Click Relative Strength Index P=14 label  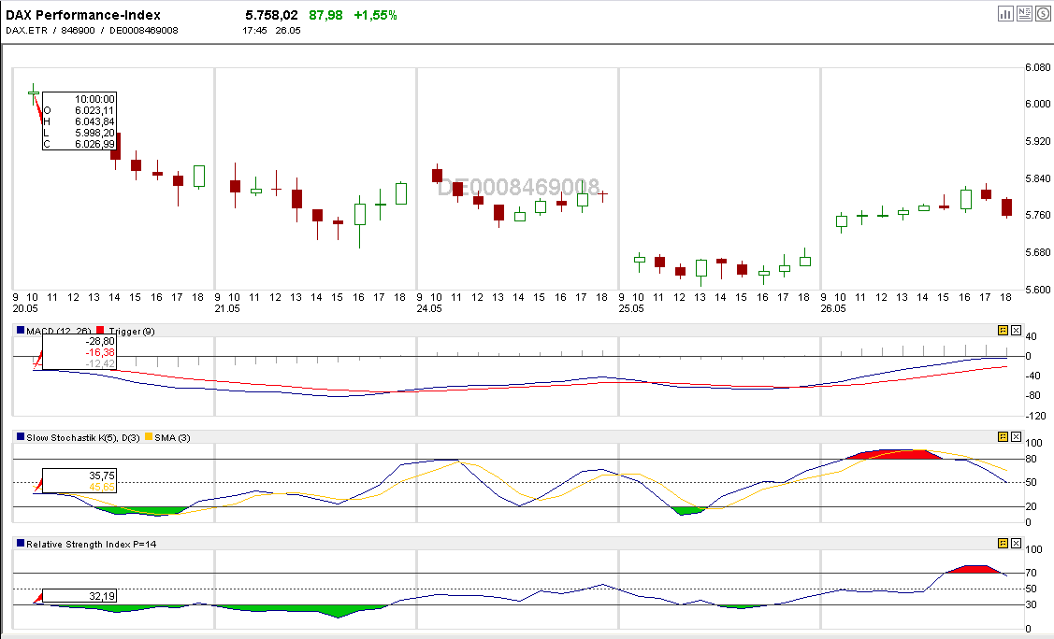[92, 545]
